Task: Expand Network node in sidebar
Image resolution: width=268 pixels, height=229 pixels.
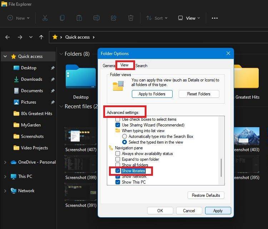Action: (5, 191)
